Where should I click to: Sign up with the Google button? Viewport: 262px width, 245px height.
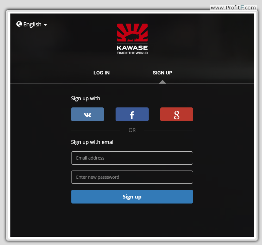(x=177, y=114)
